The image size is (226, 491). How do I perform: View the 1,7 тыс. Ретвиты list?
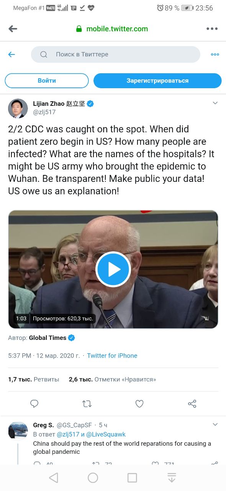click(34, 379)
